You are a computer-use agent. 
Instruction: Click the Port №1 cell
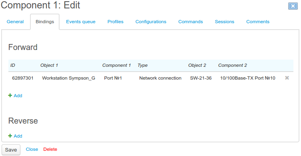tap(113, 78)
